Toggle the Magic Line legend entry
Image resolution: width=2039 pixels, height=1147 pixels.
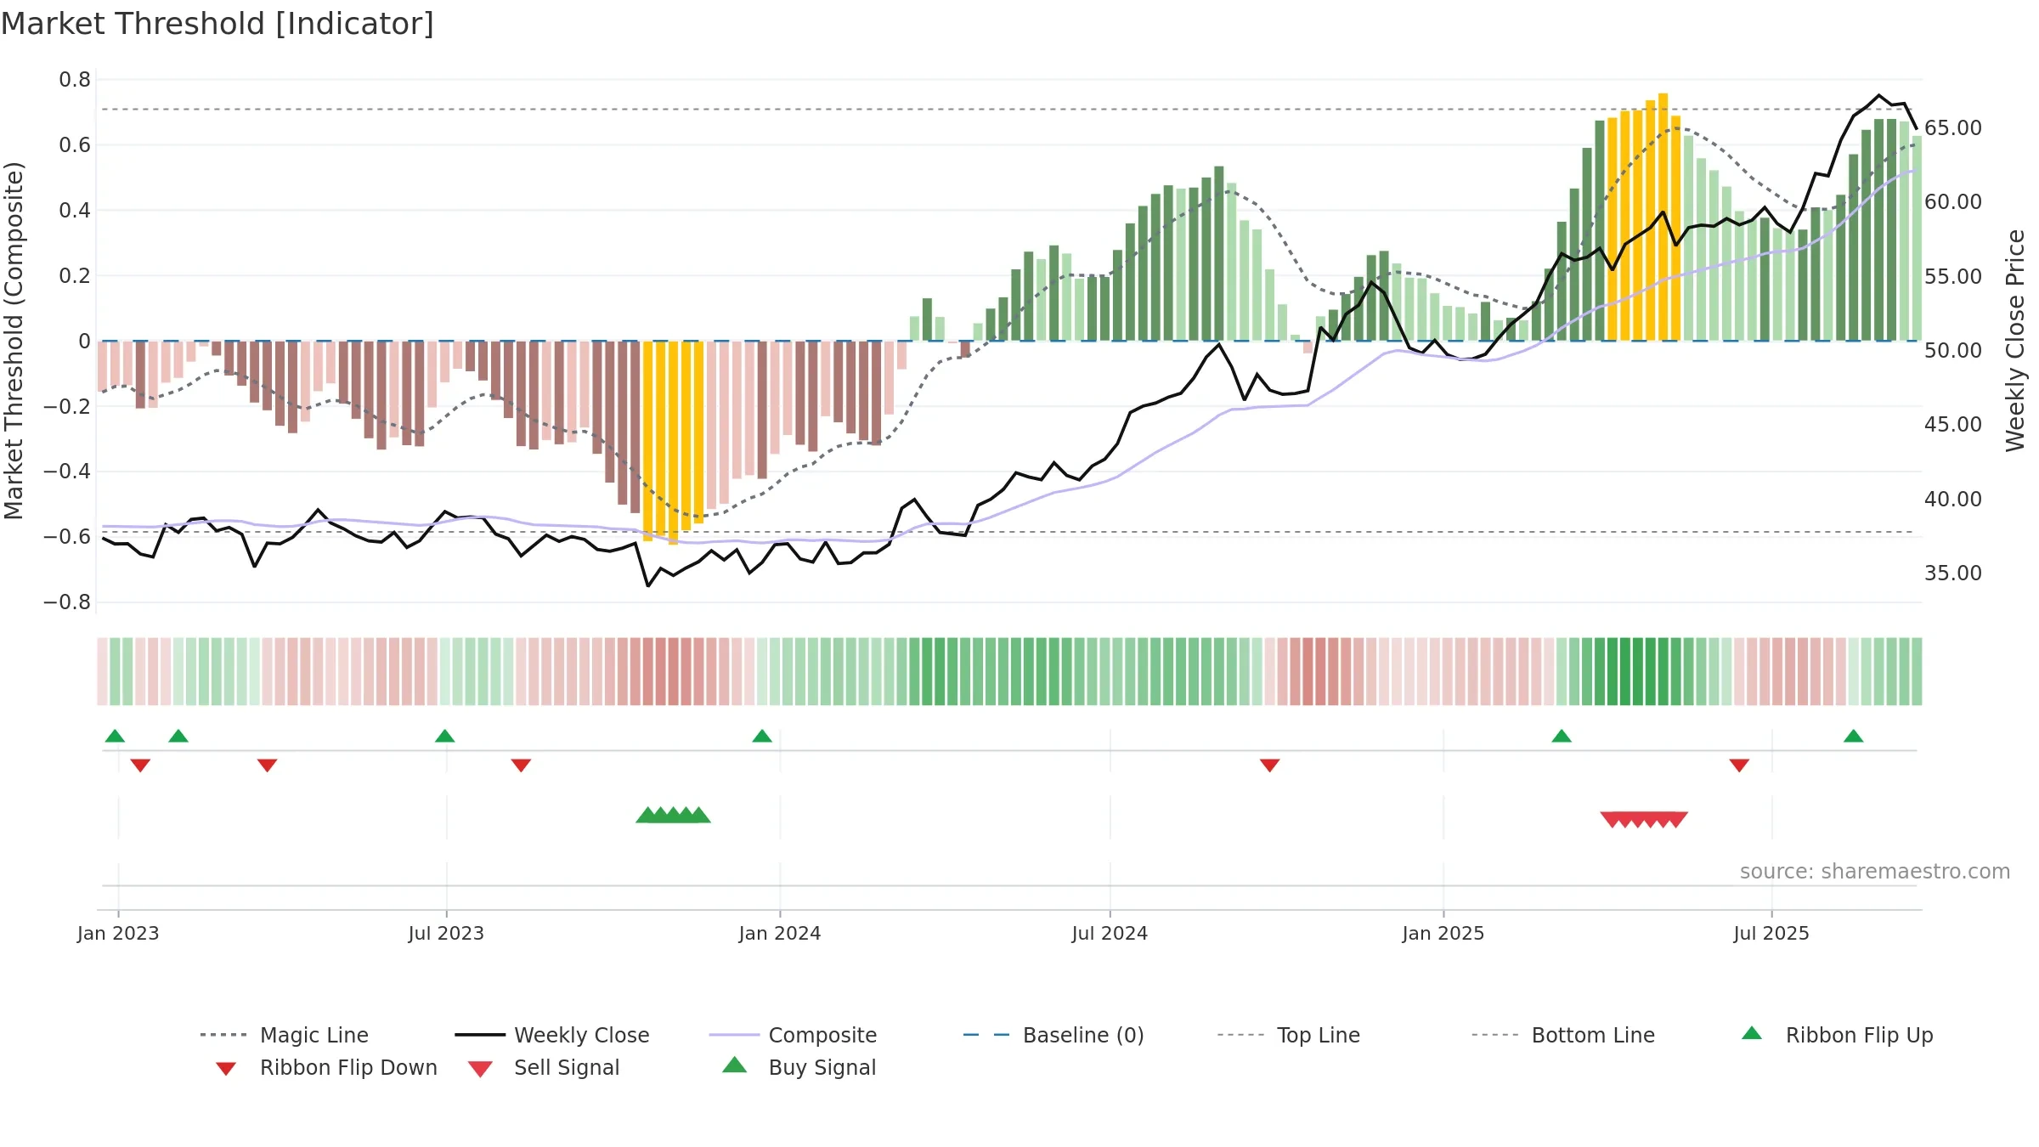tap(285, 1035)
